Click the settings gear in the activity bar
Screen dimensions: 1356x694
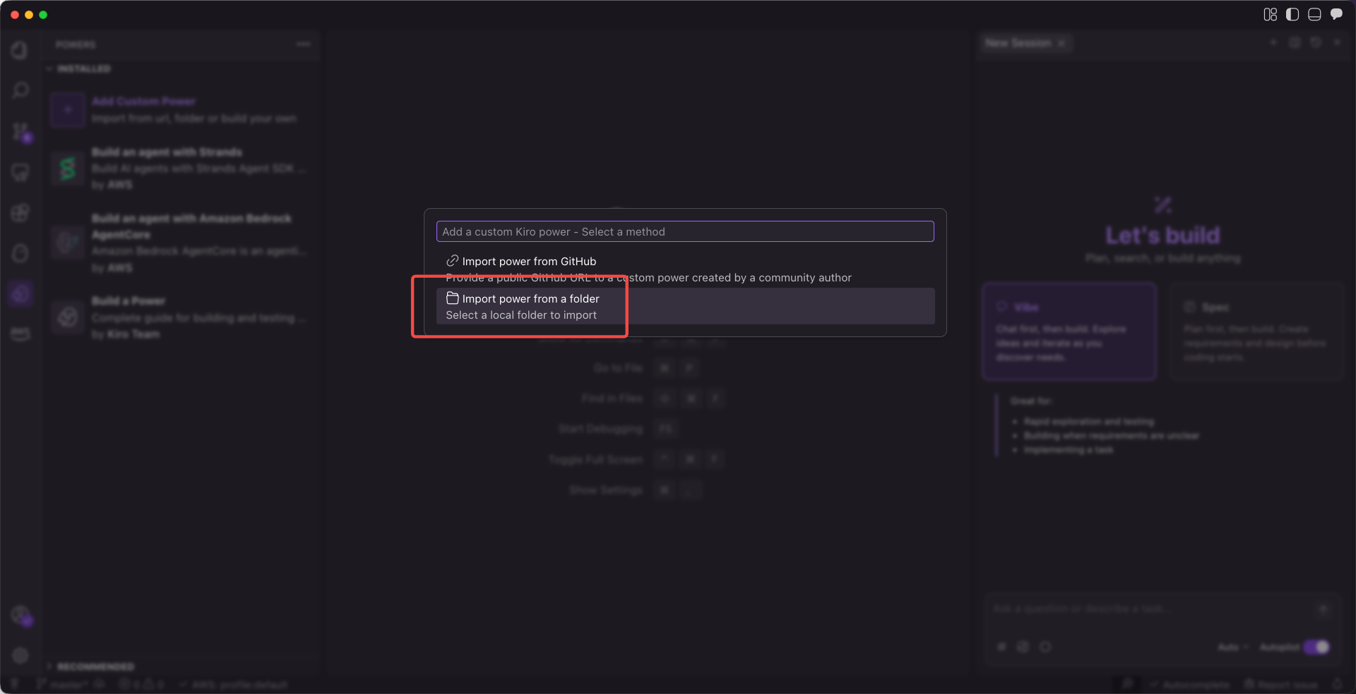(20, 655)
